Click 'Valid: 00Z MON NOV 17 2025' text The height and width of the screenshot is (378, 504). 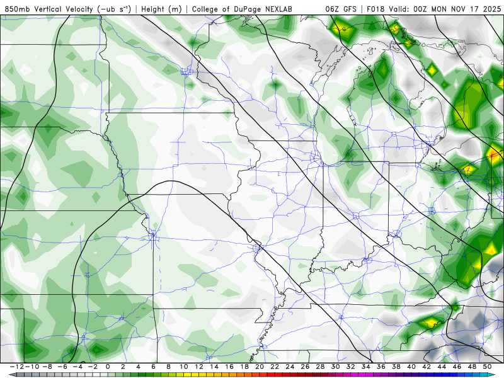[445, 9]
